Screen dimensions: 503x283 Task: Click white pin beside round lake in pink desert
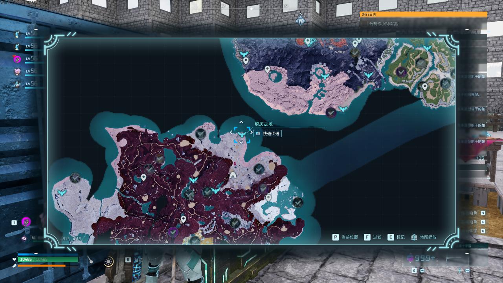tap(267, 70)
